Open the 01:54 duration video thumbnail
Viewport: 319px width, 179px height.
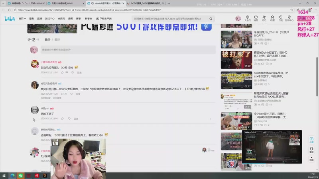click(x=236, y=101)
